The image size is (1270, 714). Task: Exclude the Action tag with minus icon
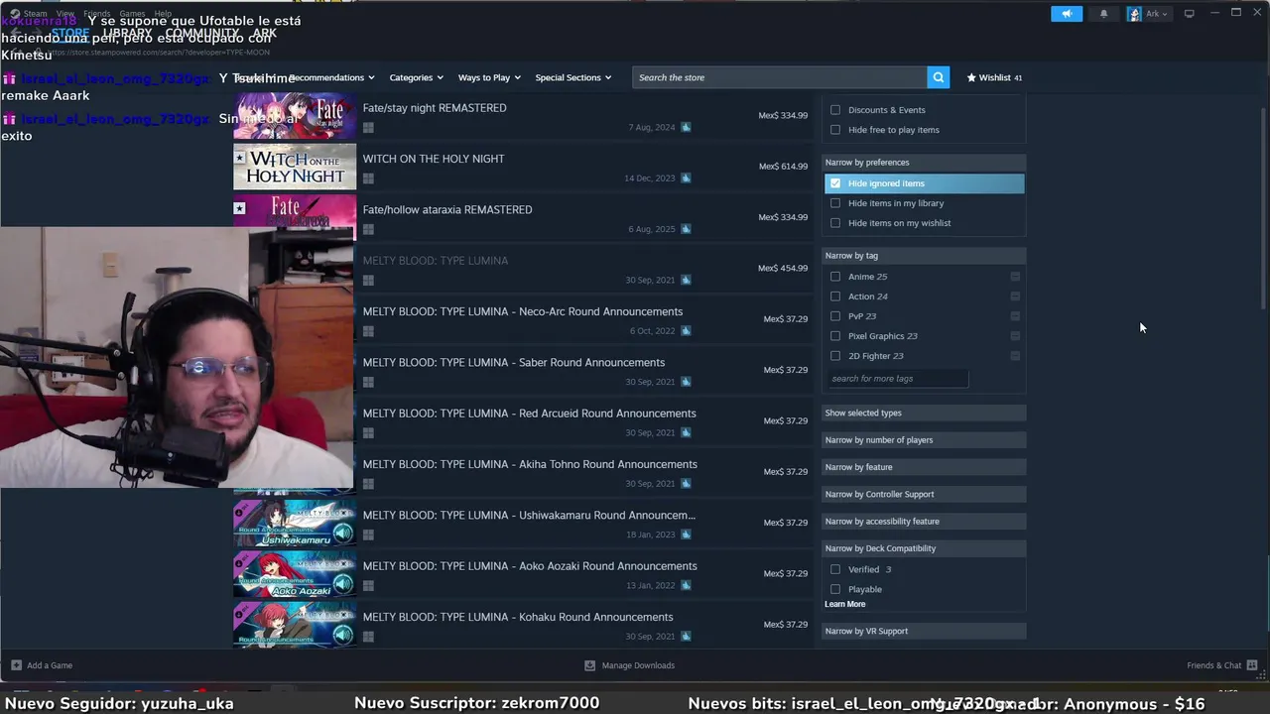1015,297
